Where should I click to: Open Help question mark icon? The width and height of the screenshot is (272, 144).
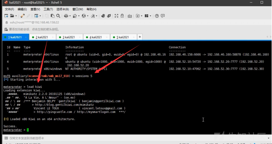click(x=157, y=16)
